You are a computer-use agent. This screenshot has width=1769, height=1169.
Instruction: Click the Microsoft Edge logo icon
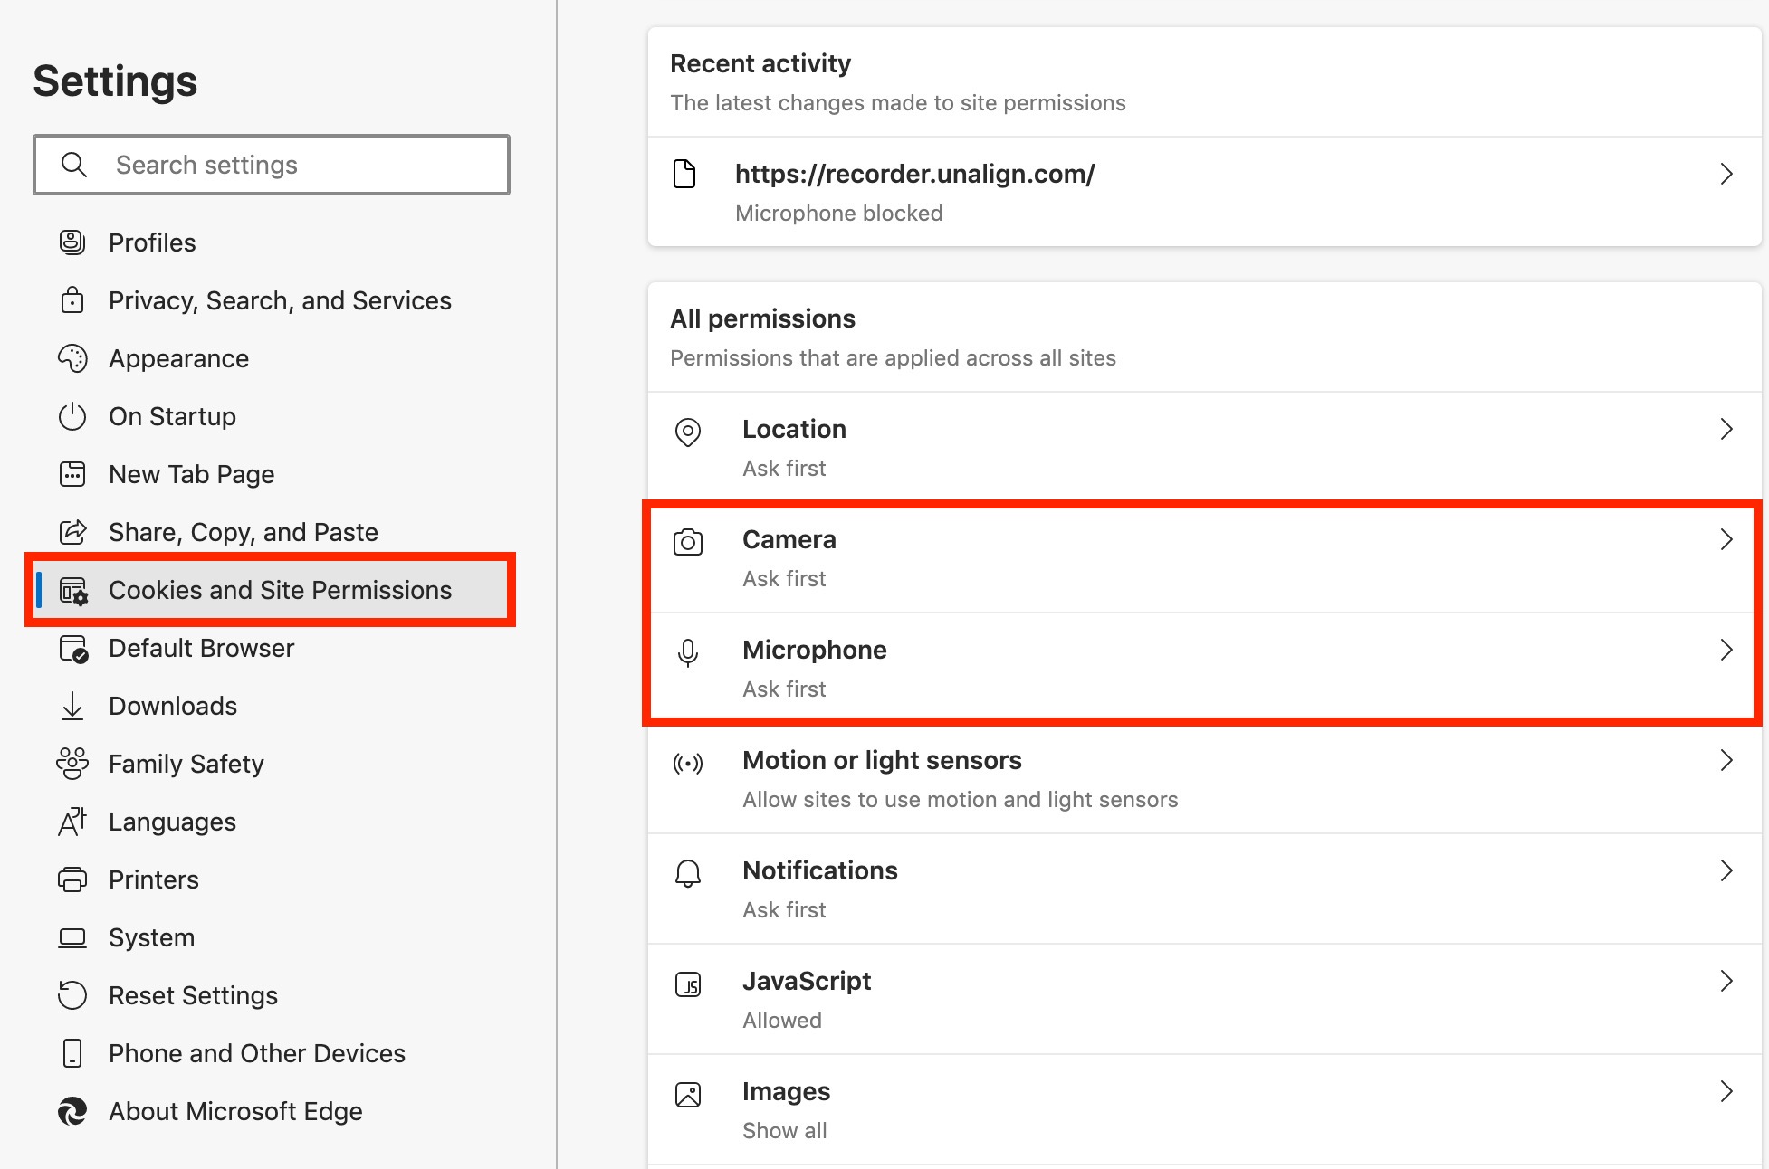click(72, 1111)
